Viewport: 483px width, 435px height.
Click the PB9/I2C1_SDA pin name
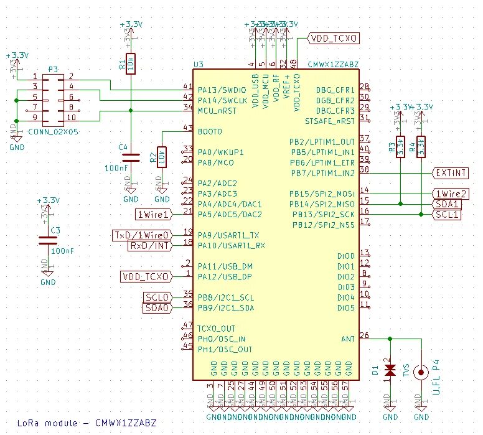(226, 308)
